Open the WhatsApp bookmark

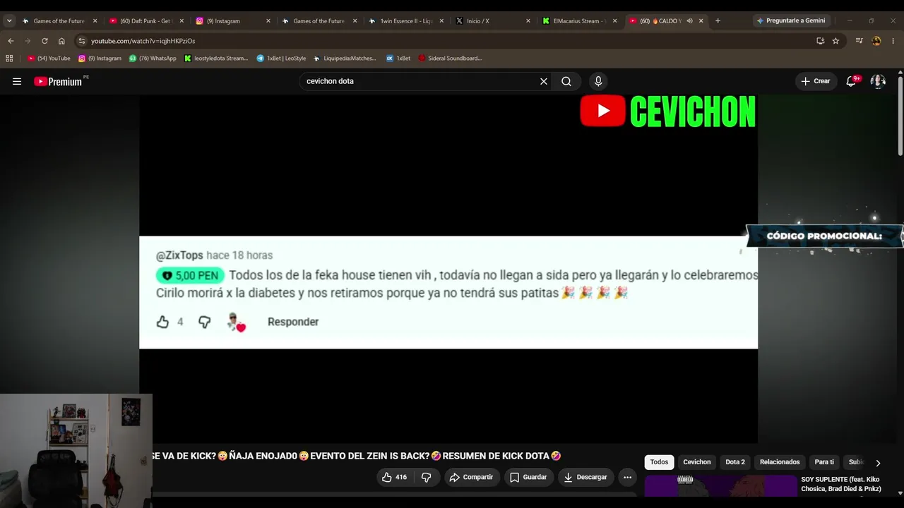pos(153,58)
